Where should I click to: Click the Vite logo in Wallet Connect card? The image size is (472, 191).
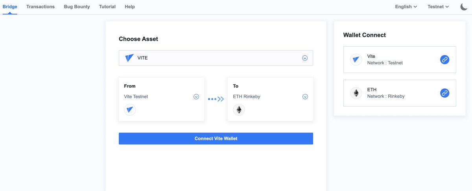[356, 60]
